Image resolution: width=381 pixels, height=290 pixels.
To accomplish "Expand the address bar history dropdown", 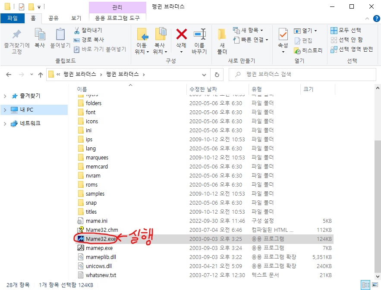I will [x=204, y=75].
